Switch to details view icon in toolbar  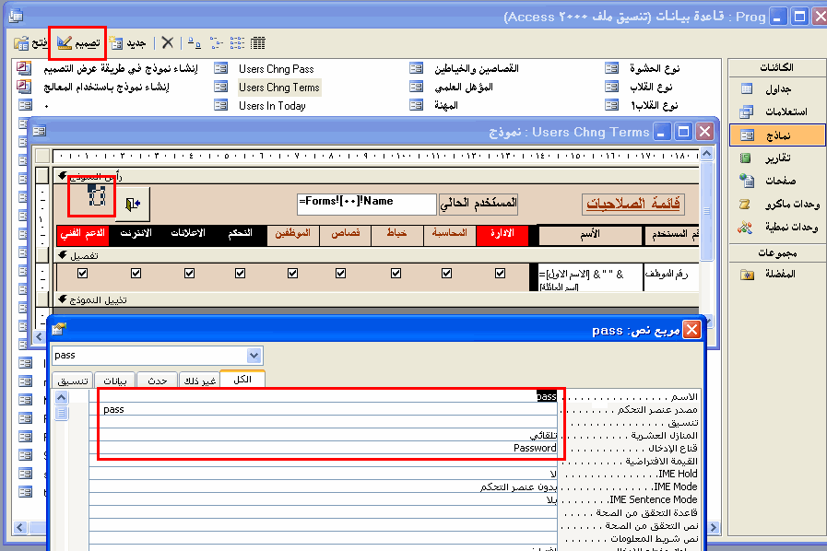[258, 43]
